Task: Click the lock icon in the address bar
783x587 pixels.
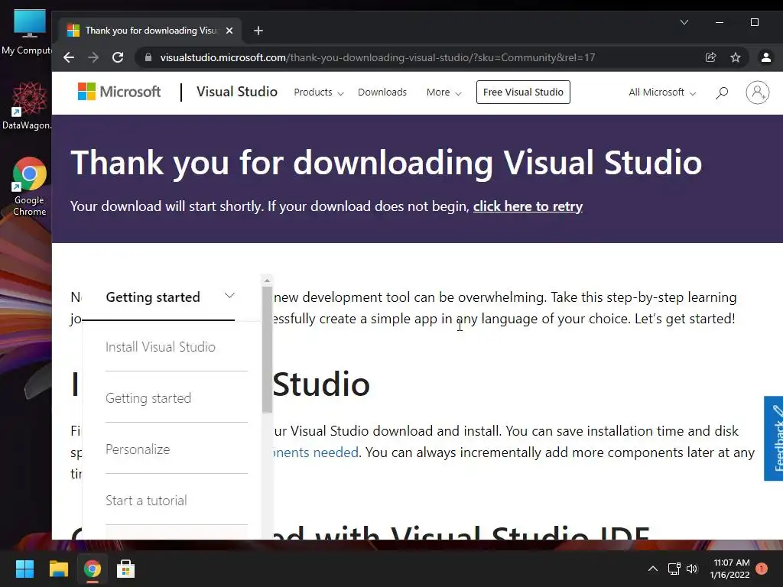Action: (x=148, y=57)
